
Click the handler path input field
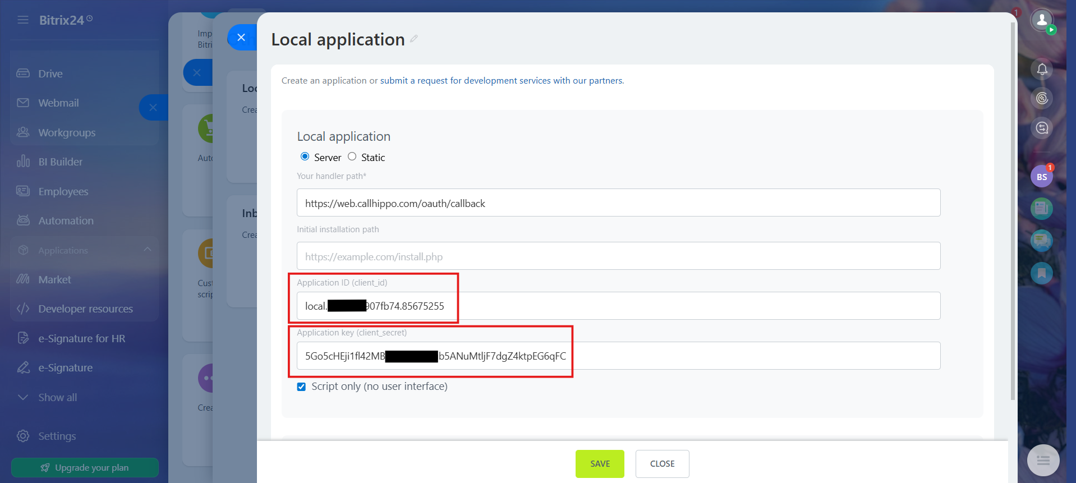click(x=618, y=203)
